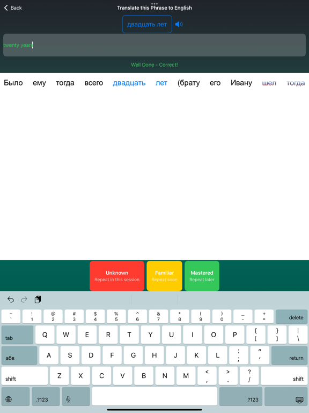309x413 pixels.
Task: Tap the Q key
Action: click(x=45, y=335)
